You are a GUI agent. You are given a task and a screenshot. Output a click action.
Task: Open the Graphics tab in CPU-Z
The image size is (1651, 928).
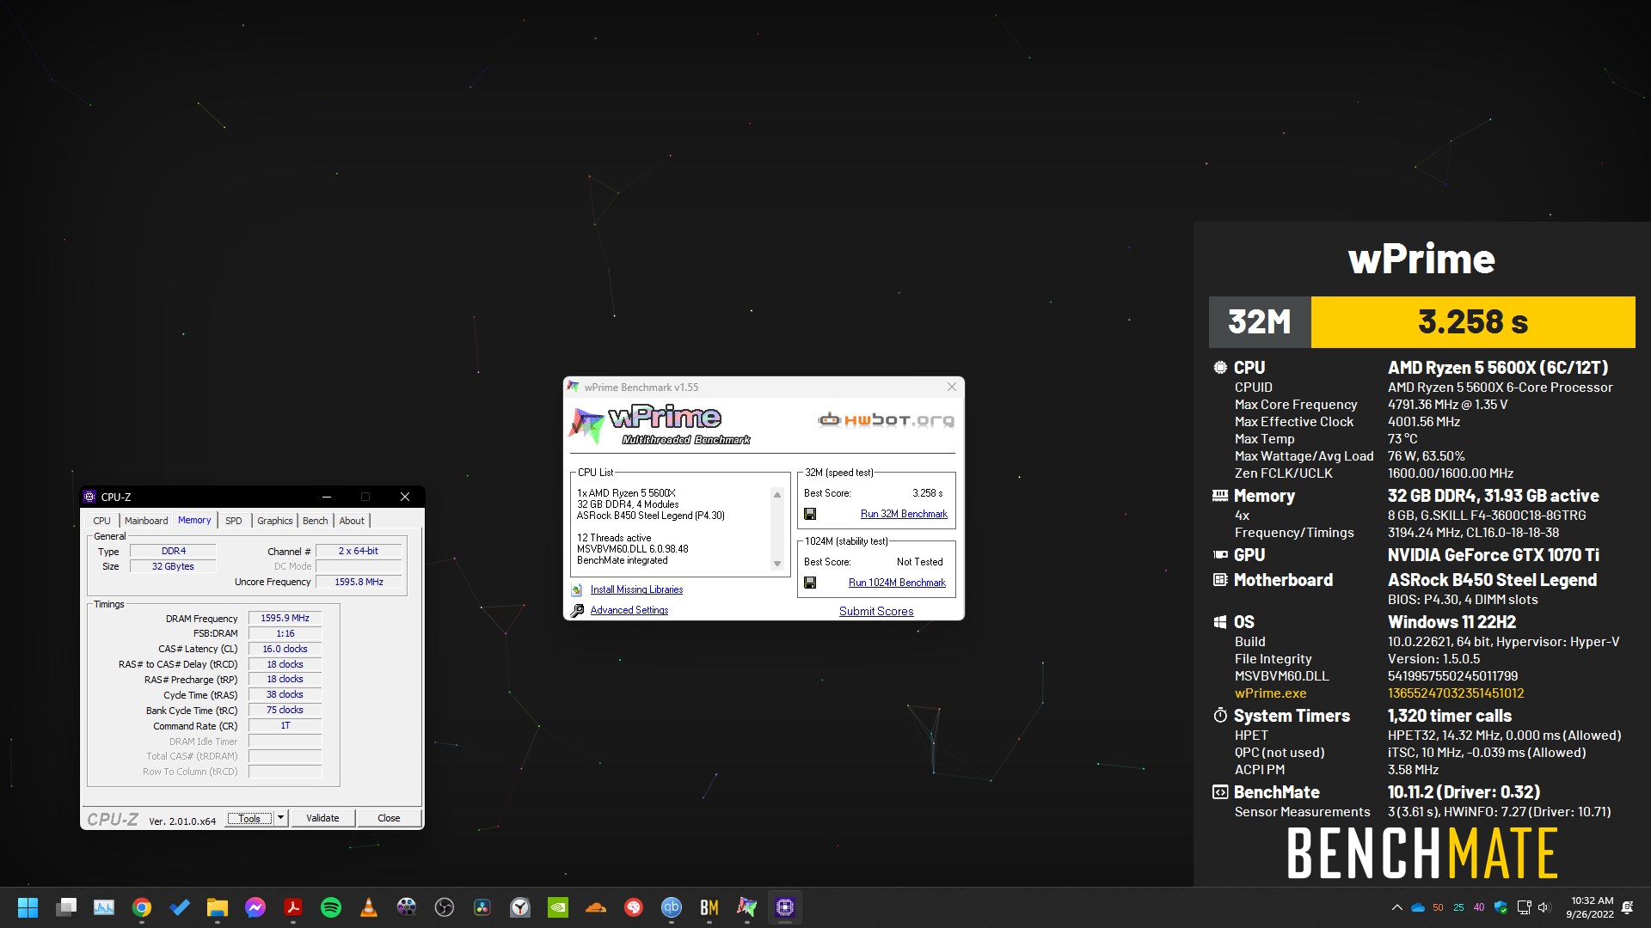(x=275, y=521)
